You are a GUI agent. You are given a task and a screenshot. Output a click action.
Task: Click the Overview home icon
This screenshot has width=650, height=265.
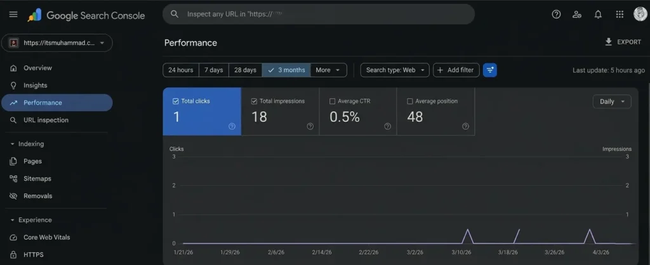(14, 68)
